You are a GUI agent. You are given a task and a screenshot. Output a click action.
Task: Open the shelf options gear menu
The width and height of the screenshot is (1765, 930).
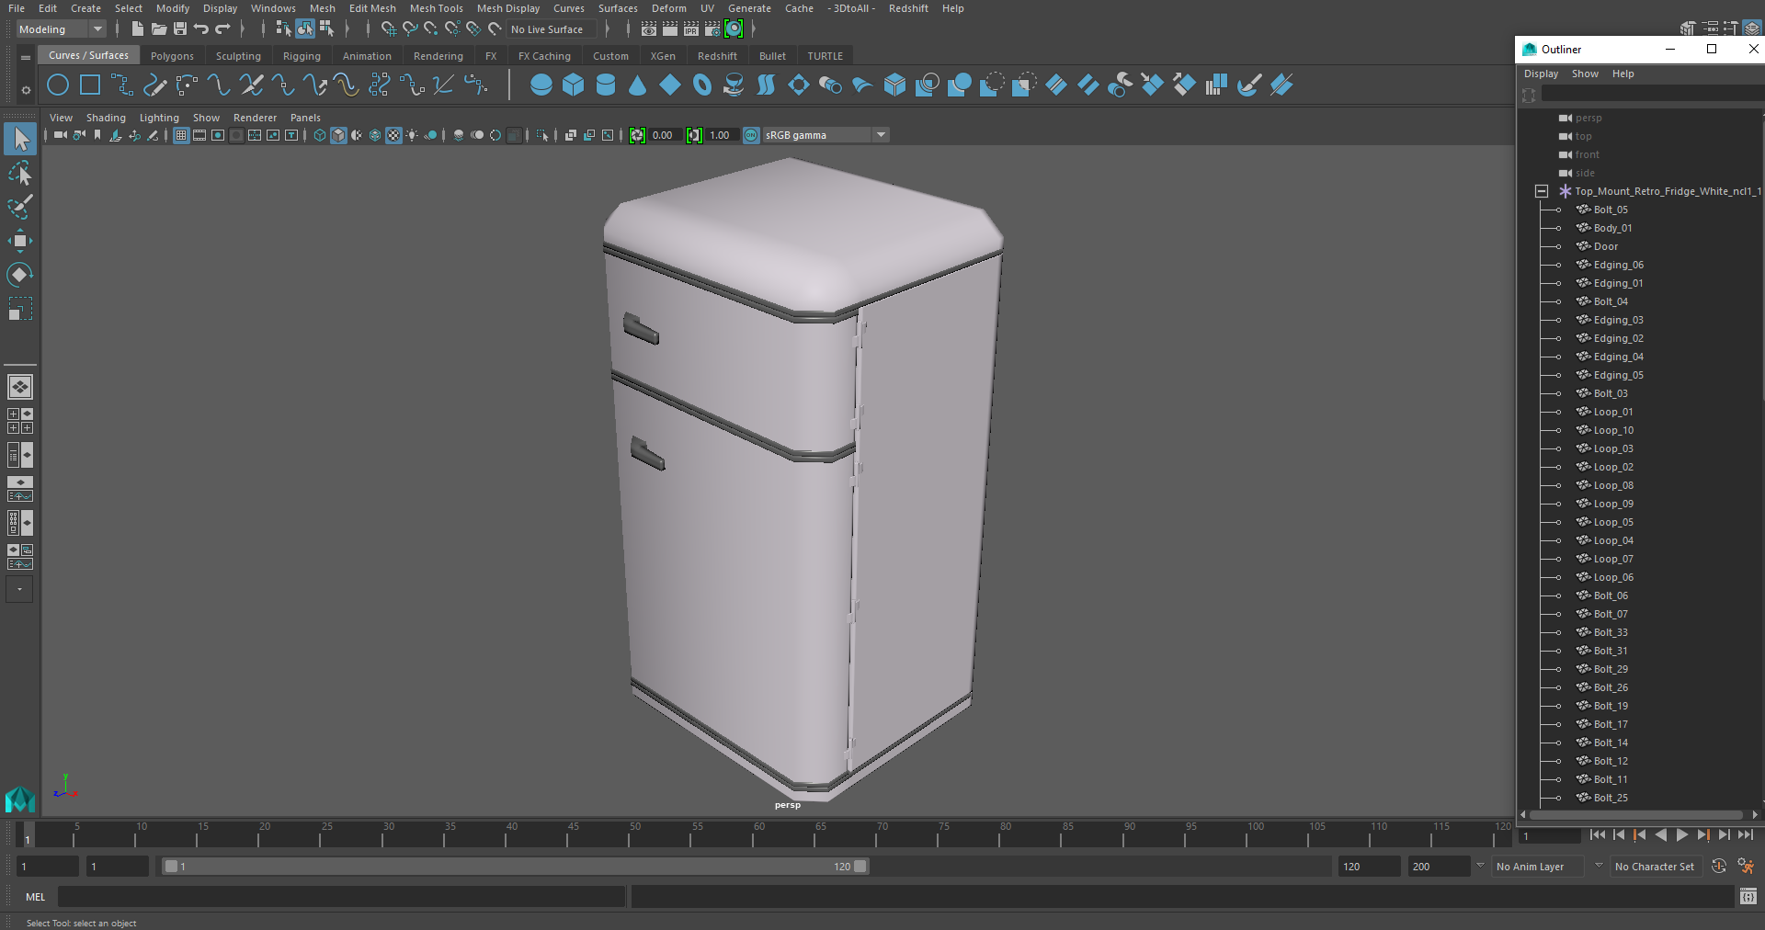26,90
